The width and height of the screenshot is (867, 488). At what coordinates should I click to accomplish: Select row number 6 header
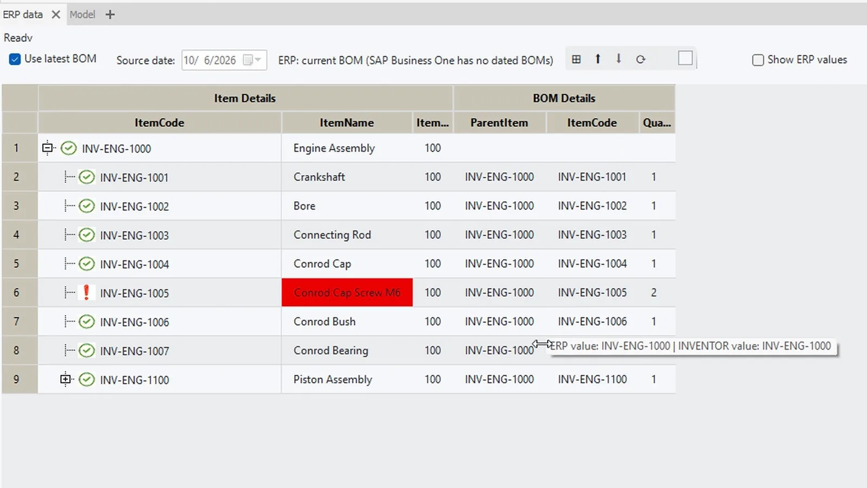click(x=20, y=293)
